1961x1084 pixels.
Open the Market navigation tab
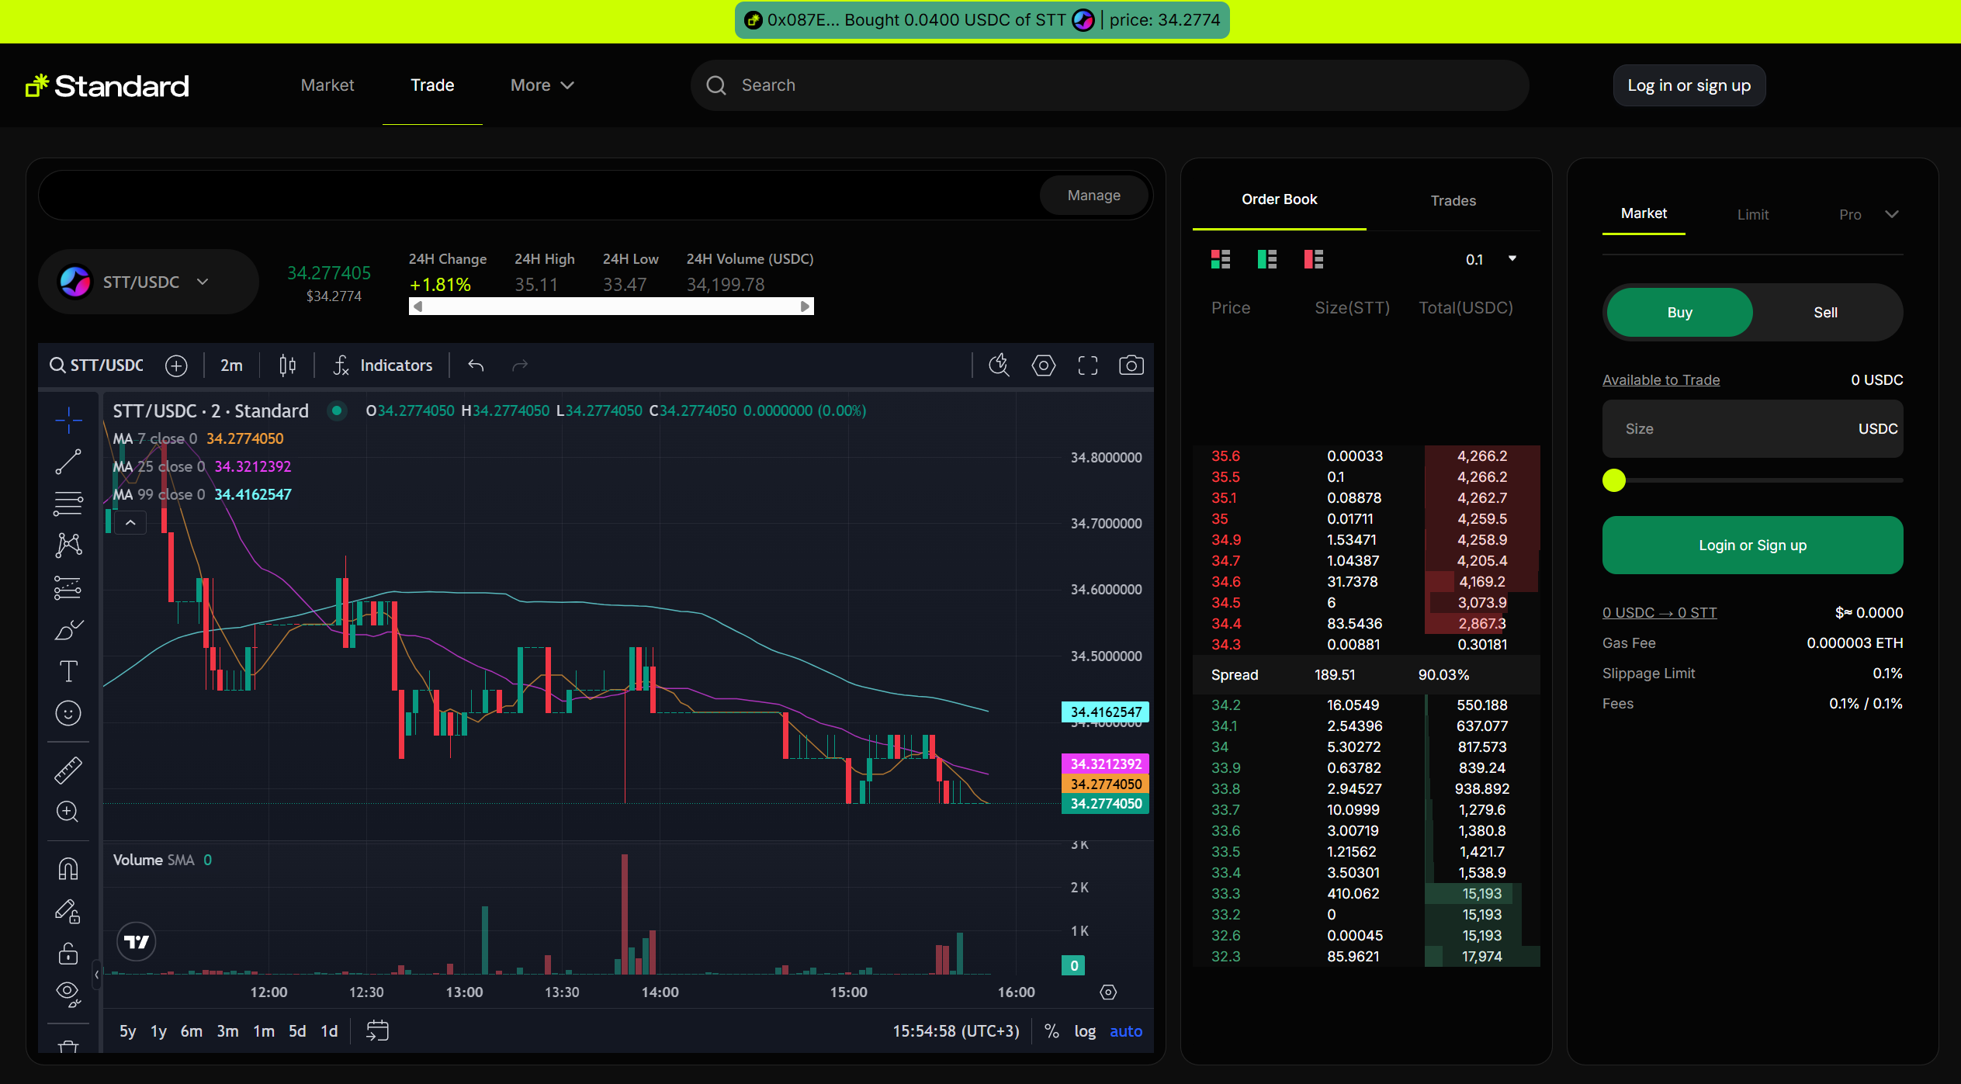click(327, 85)
